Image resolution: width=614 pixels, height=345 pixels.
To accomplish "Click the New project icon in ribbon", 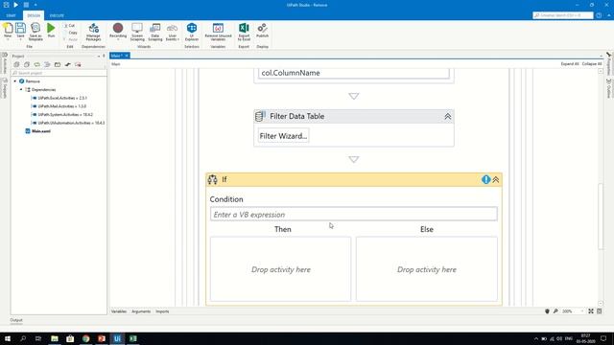I will [x=8, y=32].
